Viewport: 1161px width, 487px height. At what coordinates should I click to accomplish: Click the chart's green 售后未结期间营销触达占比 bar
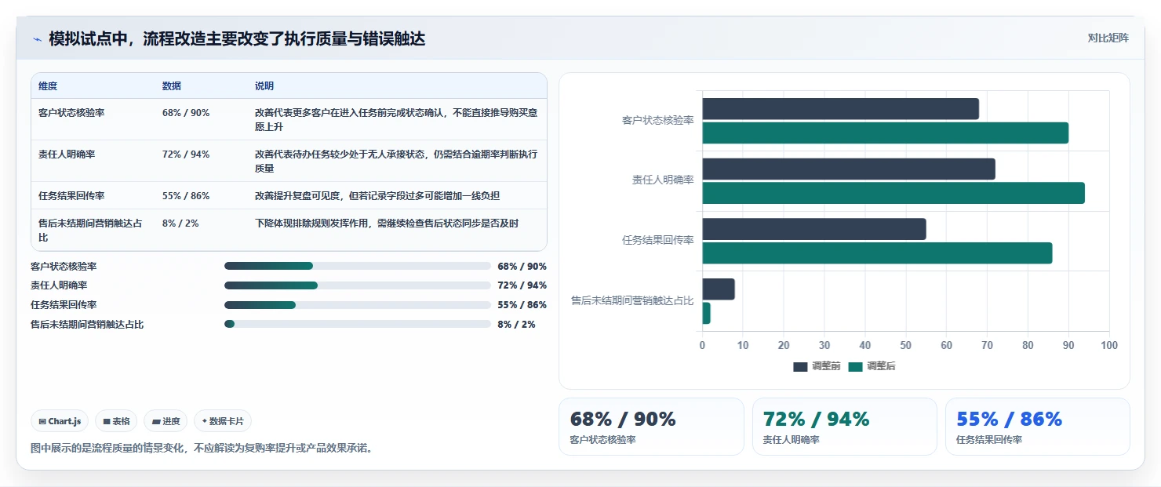coord(706,314)
